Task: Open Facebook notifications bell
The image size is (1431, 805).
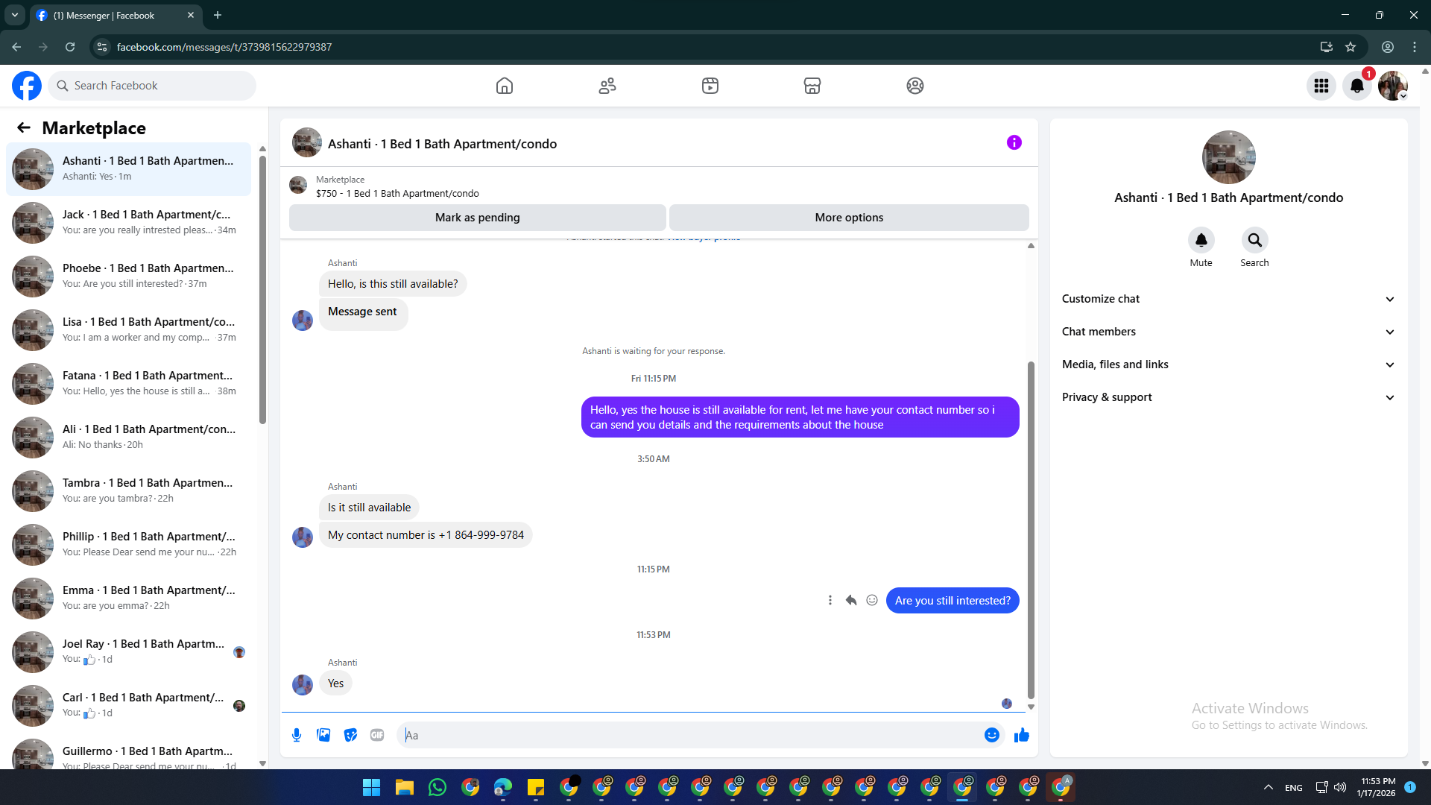Action: click(1356, 86)
